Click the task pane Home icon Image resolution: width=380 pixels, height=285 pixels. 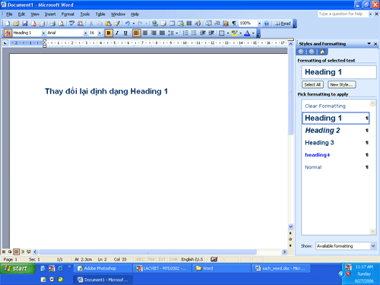(322, 52)
